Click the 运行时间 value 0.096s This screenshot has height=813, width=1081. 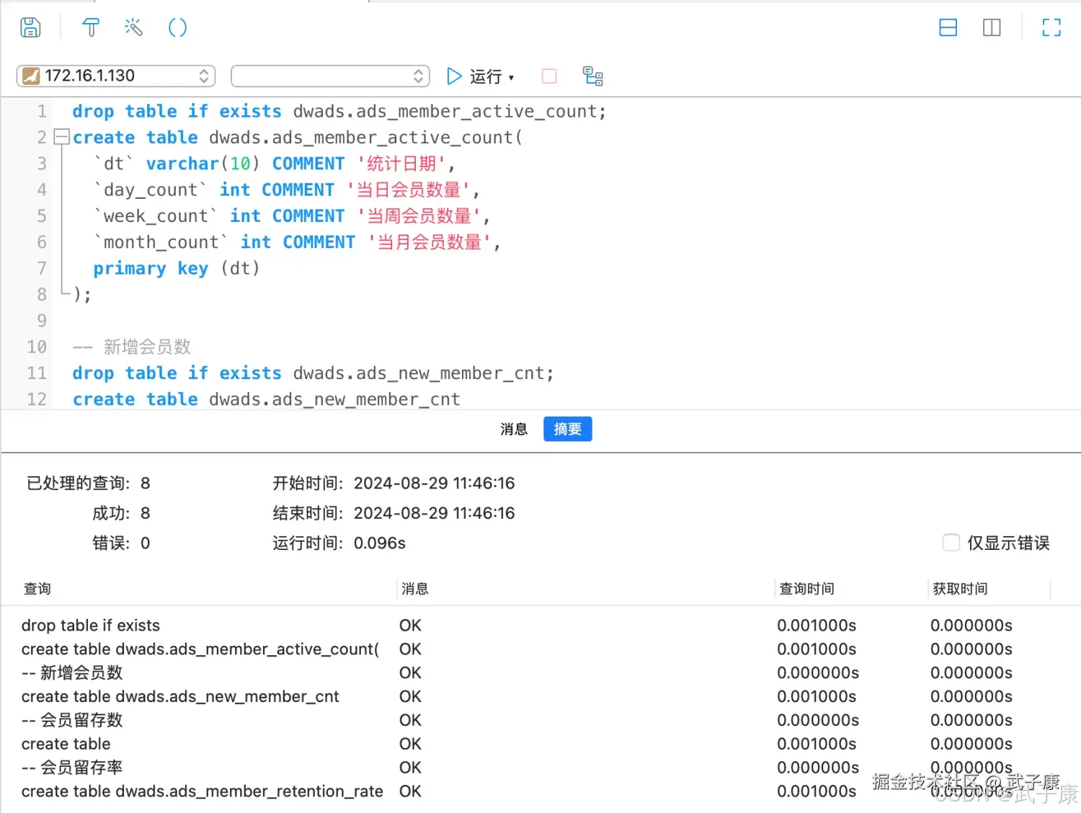380,543
